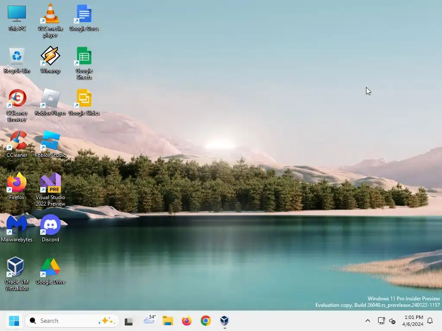Switch to VirtualBox in the taskbar
Viewport: 442px width, 331px height.
coord(224,321)
